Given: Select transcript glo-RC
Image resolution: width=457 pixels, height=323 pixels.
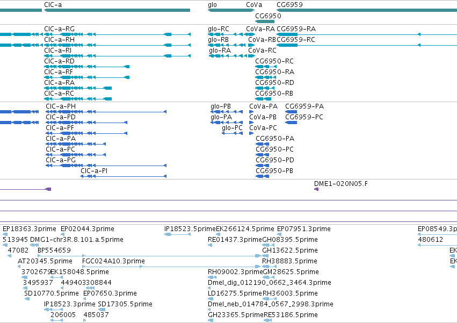Looking at the screenshot, I should tap(219, 29).
